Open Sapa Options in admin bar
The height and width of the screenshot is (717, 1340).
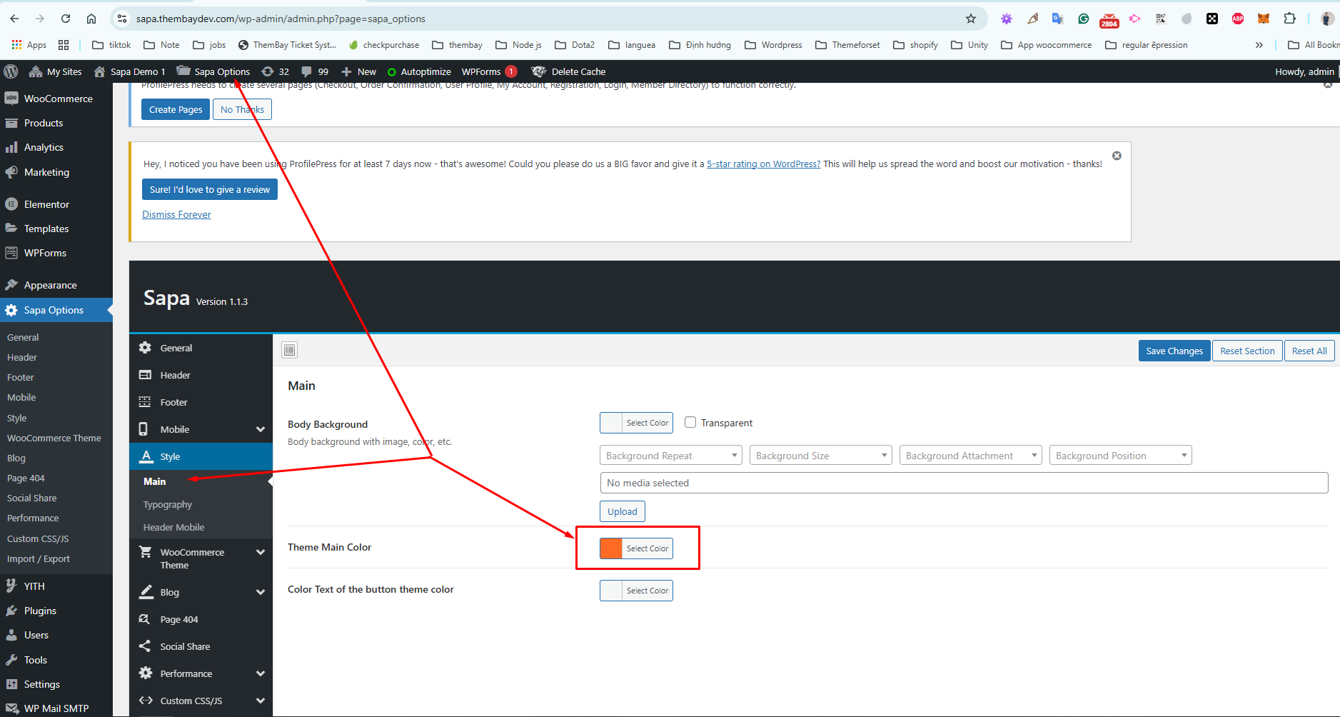(213, 71)
